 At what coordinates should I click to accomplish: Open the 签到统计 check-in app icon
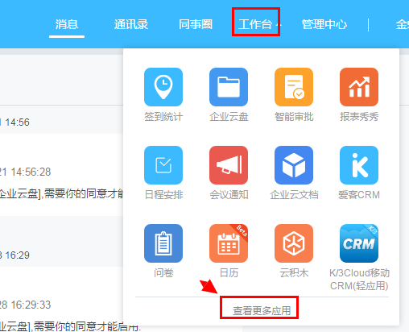tap(163, 87)
